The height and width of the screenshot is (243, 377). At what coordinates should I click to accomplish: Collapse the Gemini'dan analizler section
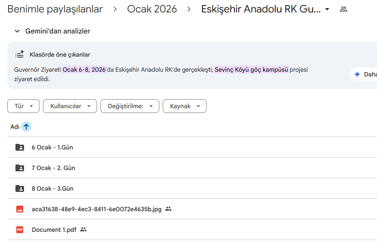(x=17, y=31)
